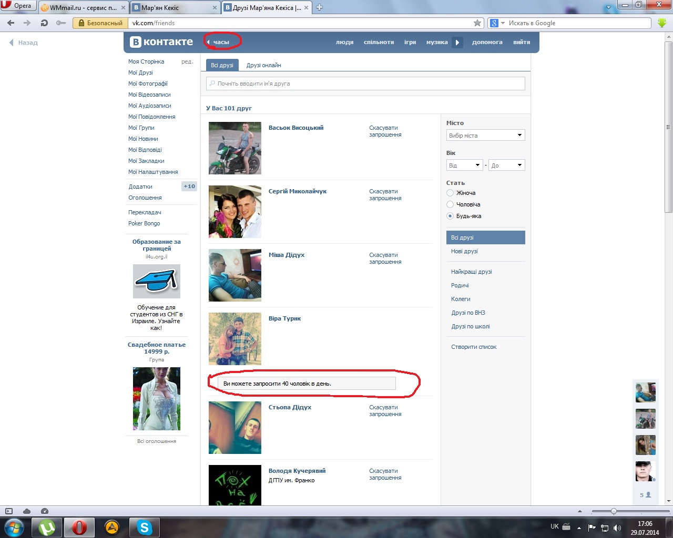Click the ВКонтакте logo in the header

161,42
